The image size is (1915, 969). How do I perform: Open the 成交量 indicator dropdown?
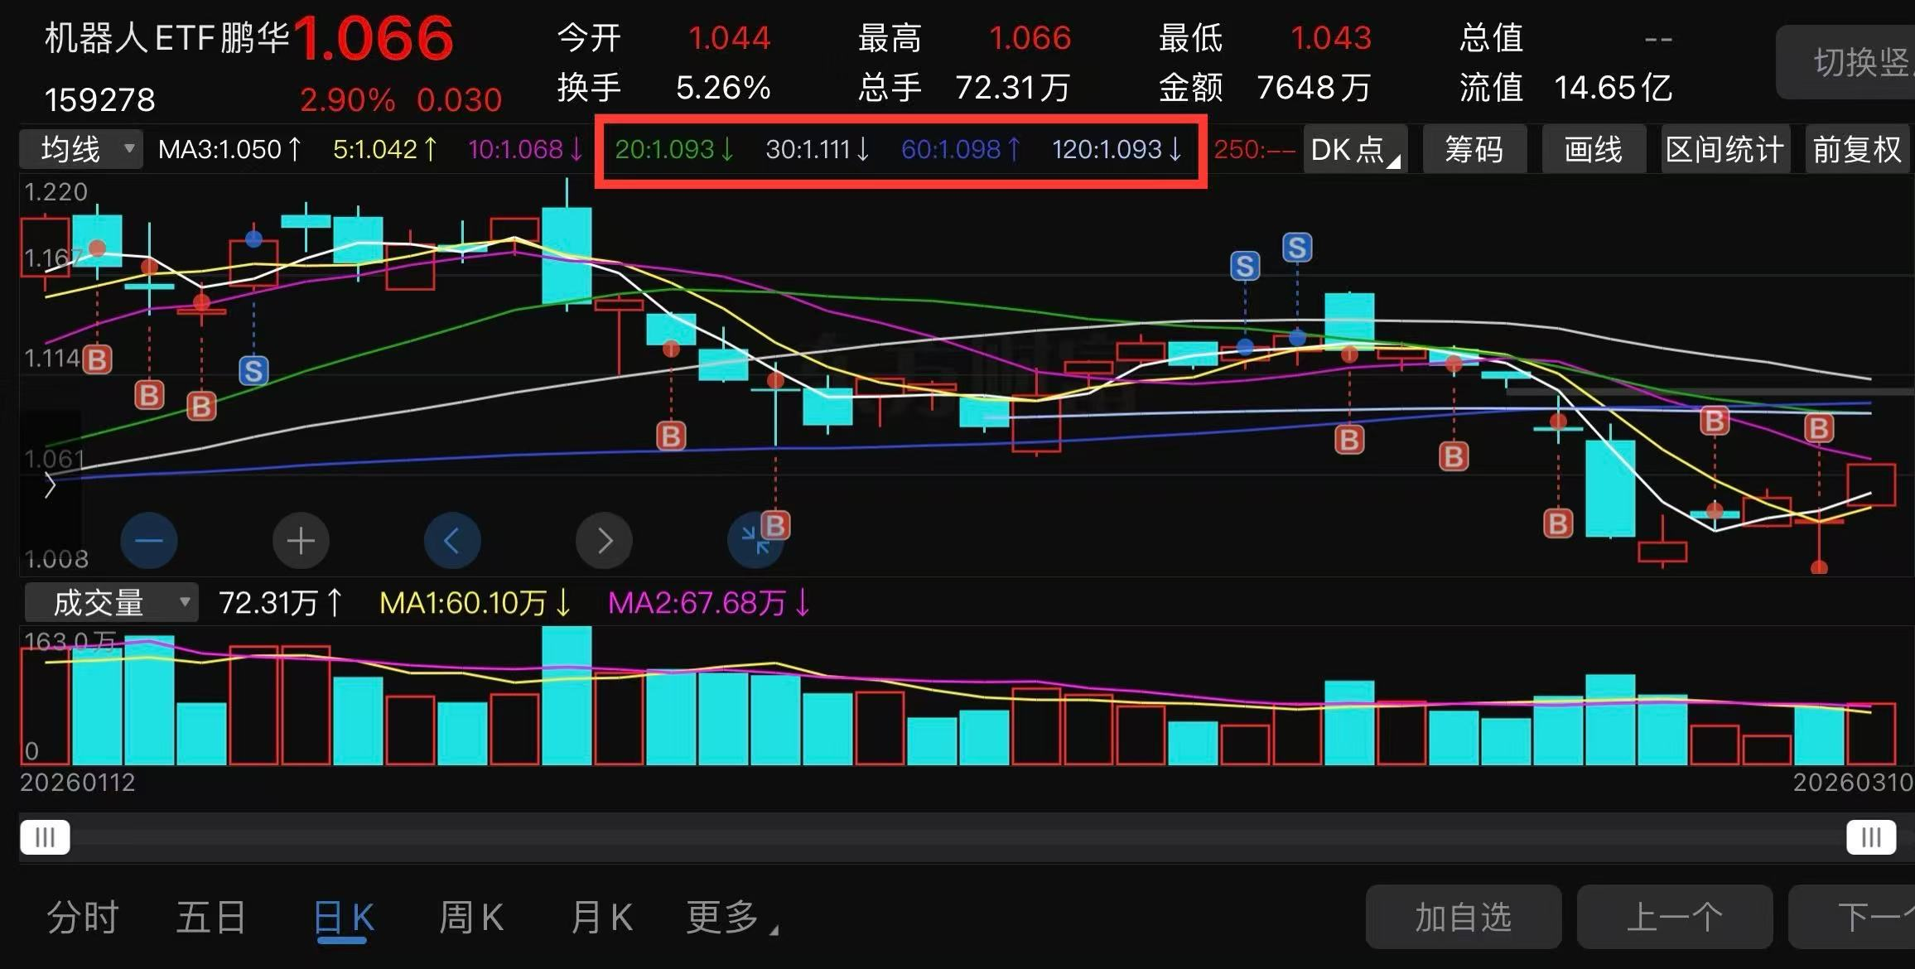tap(112, 603)
